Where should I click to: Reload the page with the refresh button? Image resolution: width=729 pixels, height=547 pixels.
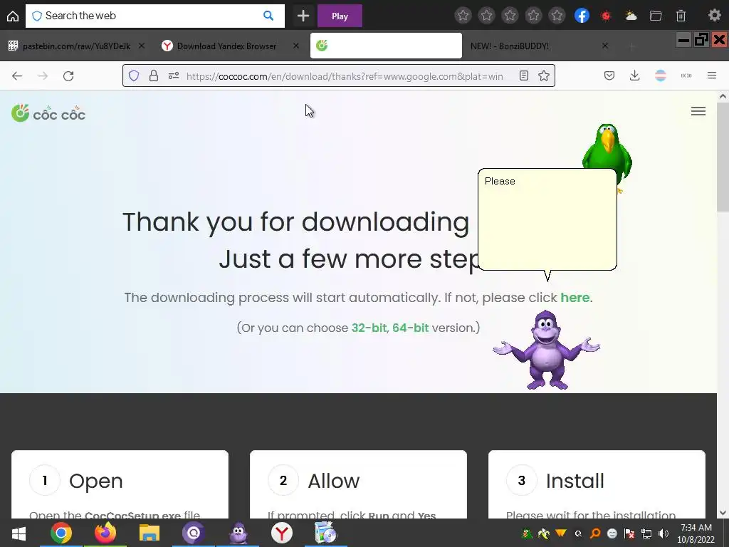pos(68,75)
